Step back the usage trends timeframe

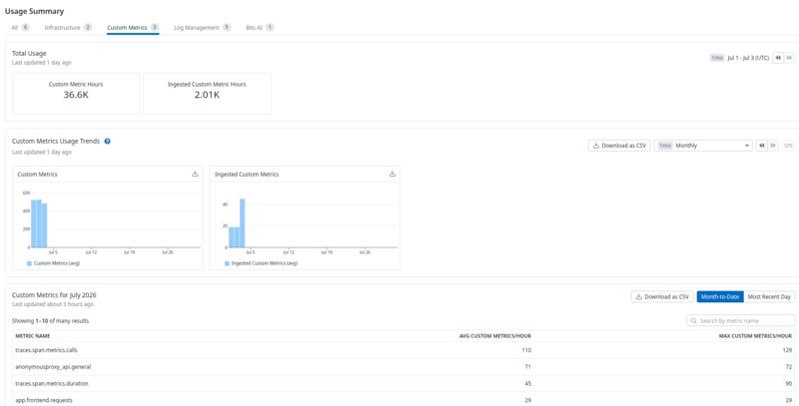click(761, 146)
